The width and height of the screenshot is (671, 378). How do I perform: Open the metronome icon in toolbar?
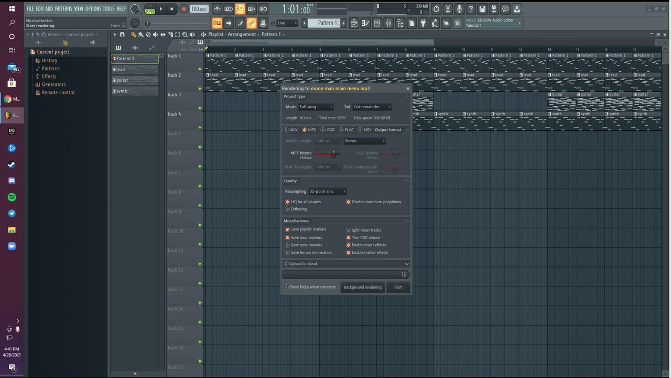(217, 9)
